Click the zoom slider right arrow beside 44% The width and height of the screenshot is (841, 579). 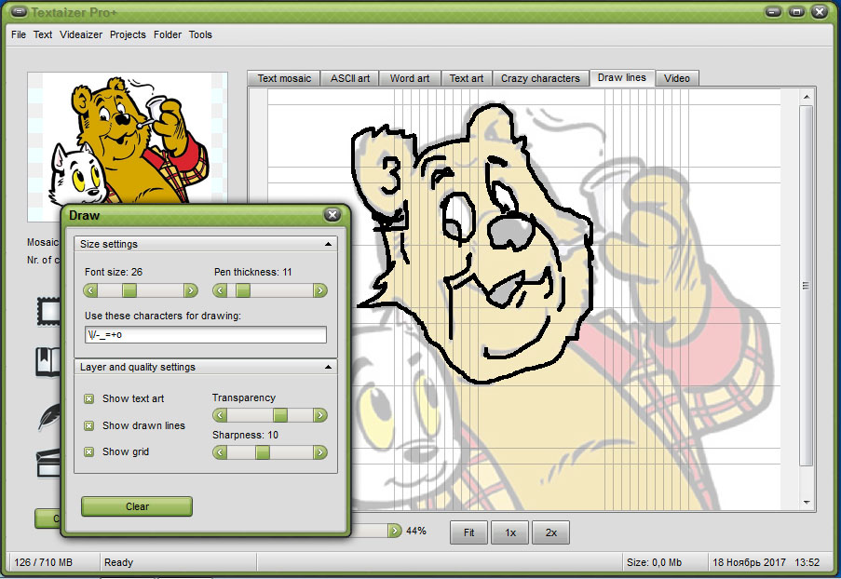395,531
